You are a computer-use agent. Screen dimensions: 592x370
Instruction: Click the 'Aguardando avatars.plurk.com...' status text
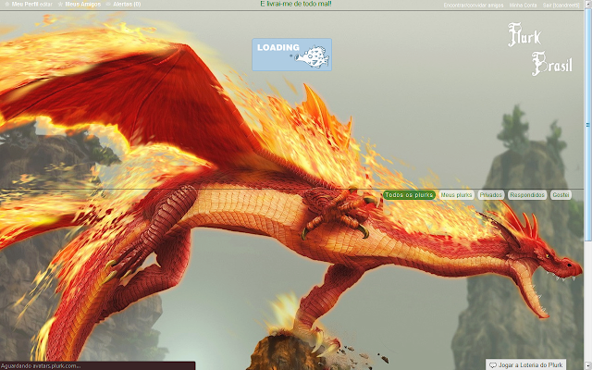(x=41, y=366)
